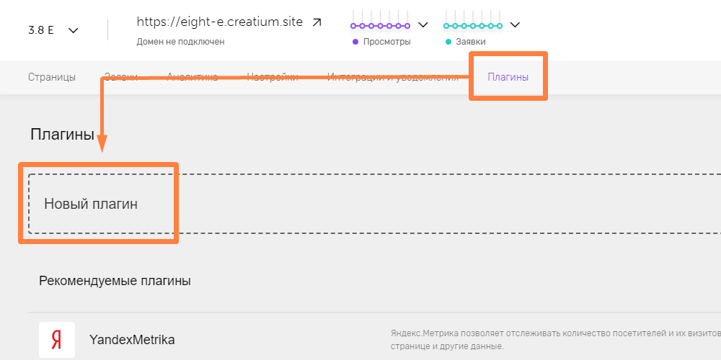This screenshot has height=360, width=721.
Task: Expand the Просмотры chart dropdown chevron
Action: point(423,24)
